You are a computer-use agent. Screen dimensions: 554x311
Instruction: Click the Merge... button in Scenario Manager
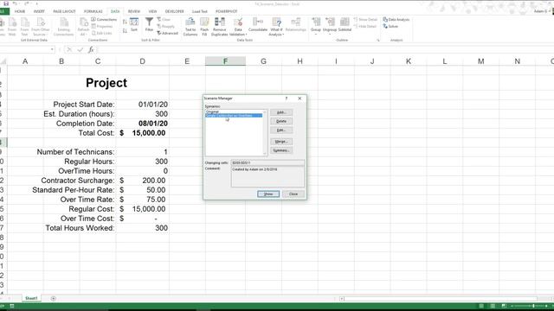pos(281,142)
